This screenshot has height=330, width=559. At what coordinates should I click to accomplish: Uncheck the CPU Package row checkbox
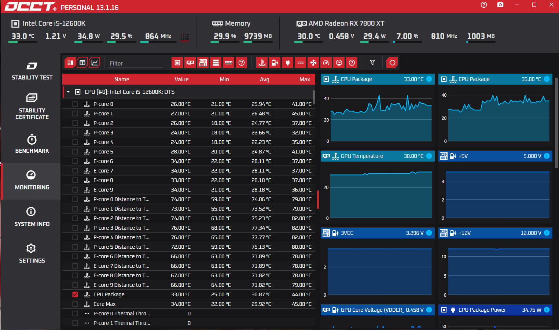pyautogui.click(x=75, y=294)
